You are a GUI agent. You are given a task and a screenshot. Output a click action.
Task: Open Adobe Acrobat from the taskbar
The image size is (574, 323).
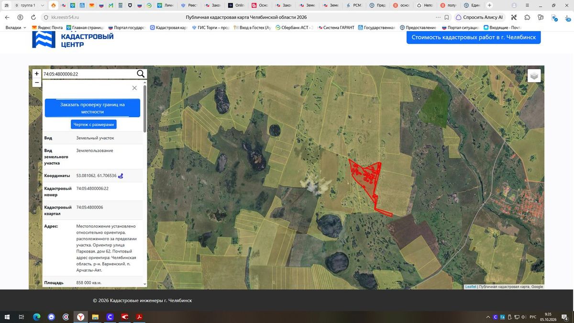click(139, 317)
